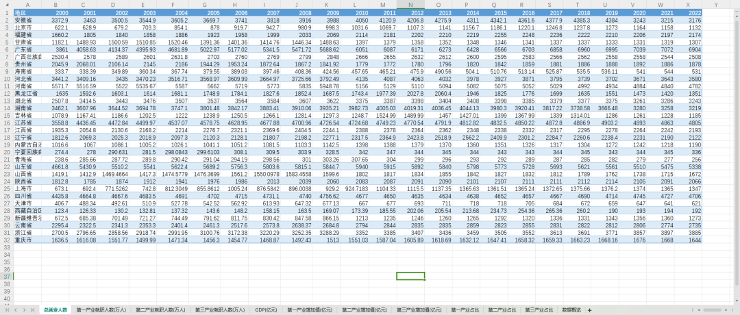Add a new sheet with plus button
Viewport: 740px width, 315px height.
click(589, 310)
